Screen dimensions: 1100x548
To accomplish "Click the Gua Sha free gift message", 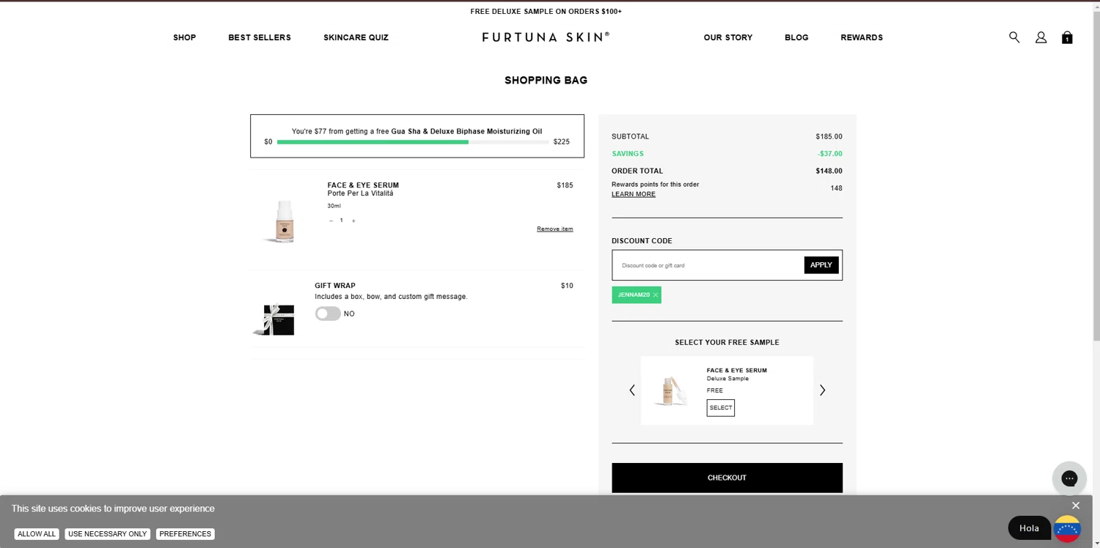I will pyautogui.click(x=417, y=132).
